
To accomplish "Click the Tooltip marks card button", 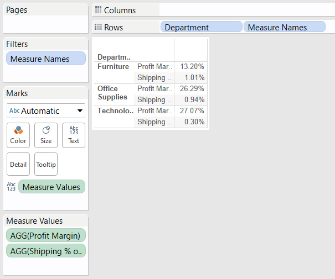I will (46, 164).
